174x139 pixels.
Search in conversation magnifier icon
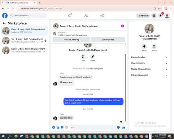tap(154, 47)
